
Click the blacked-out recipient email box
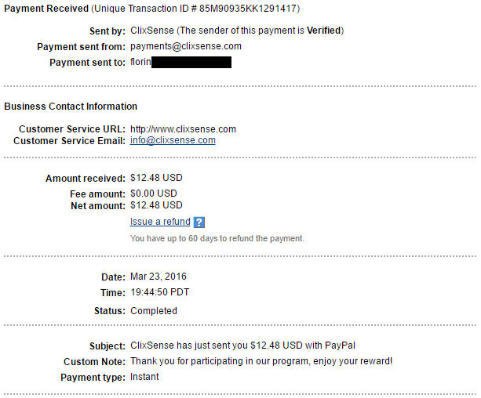tap(191, 62)
